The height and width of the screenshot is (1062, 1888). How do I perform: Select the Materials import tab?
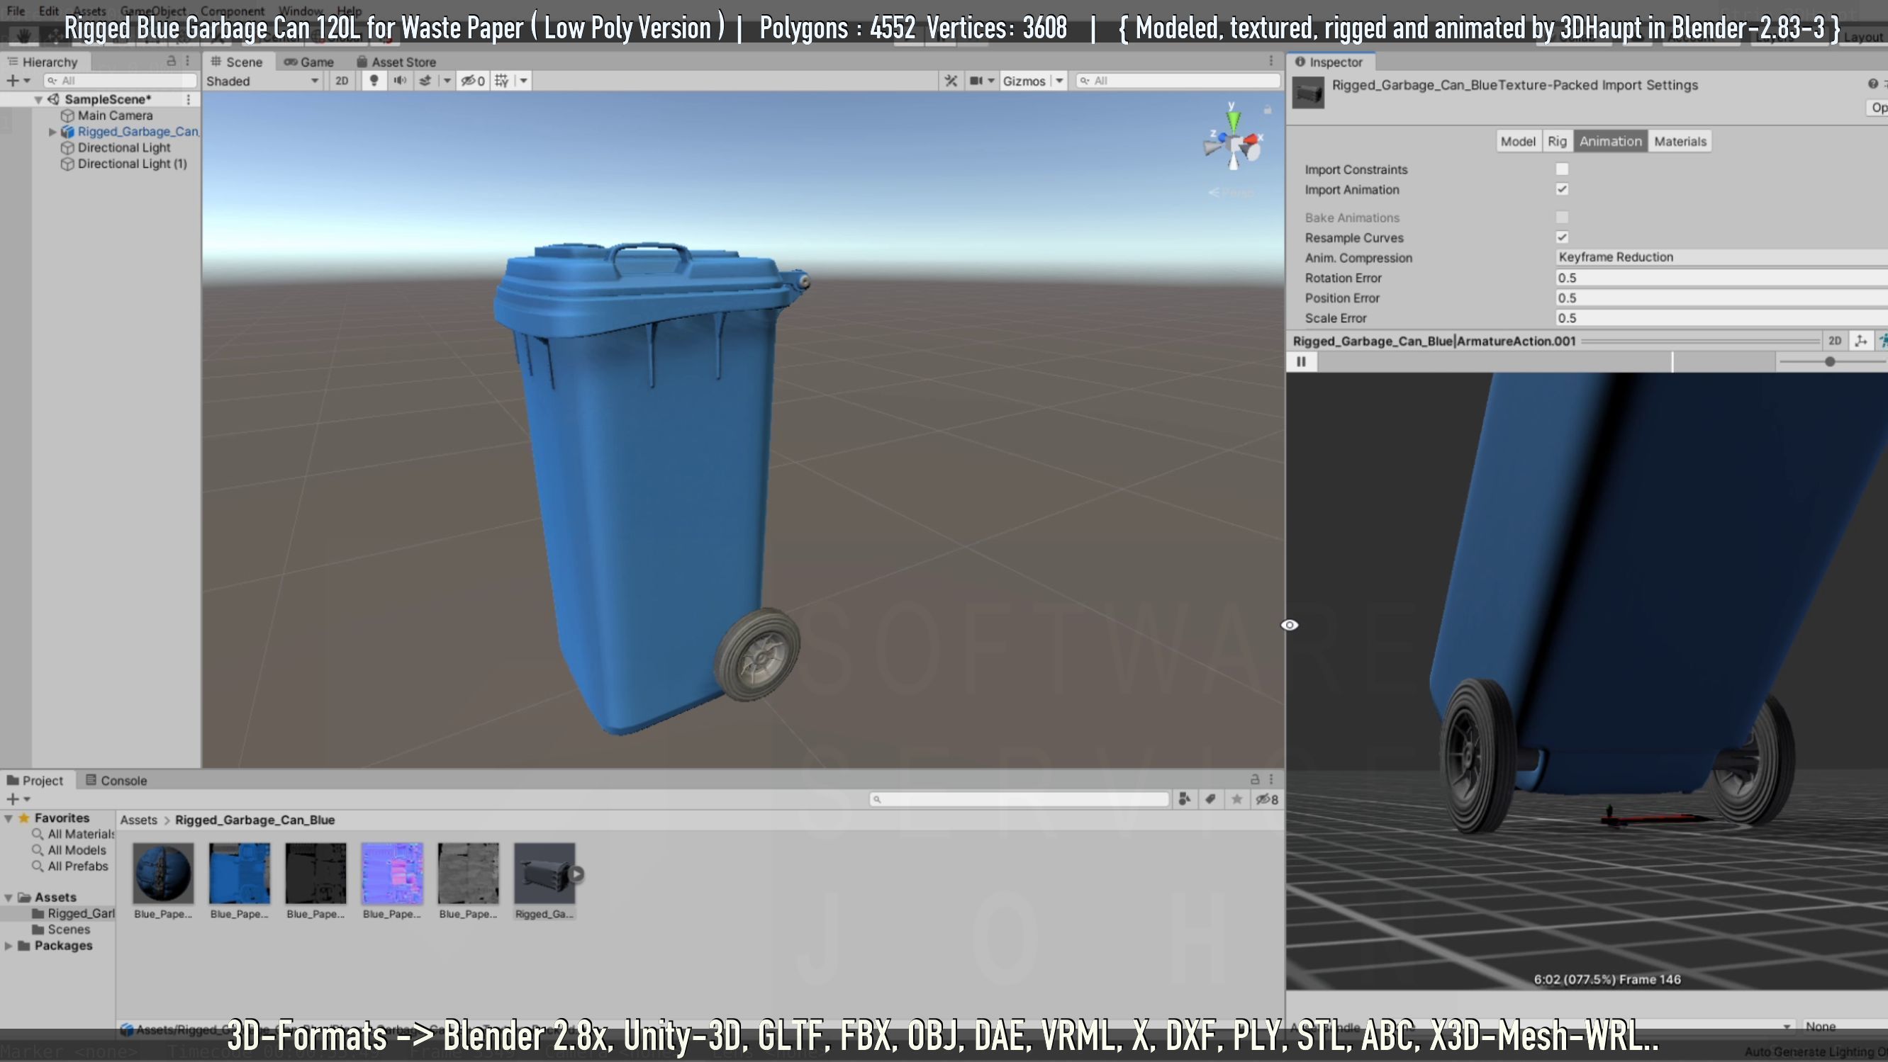pos(1680,142)
